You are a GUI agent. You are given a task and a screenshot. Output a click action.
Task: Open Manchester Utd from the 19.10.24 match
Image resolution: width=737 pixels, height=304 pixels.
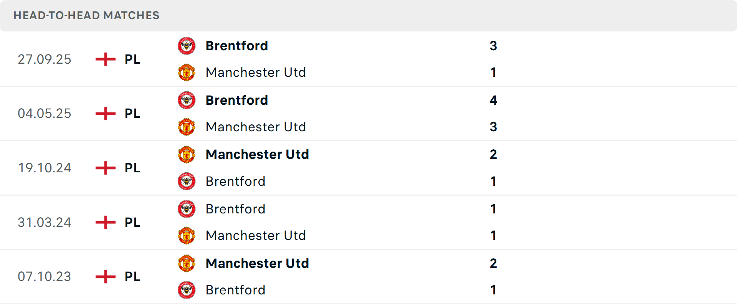tap(257, 155)
